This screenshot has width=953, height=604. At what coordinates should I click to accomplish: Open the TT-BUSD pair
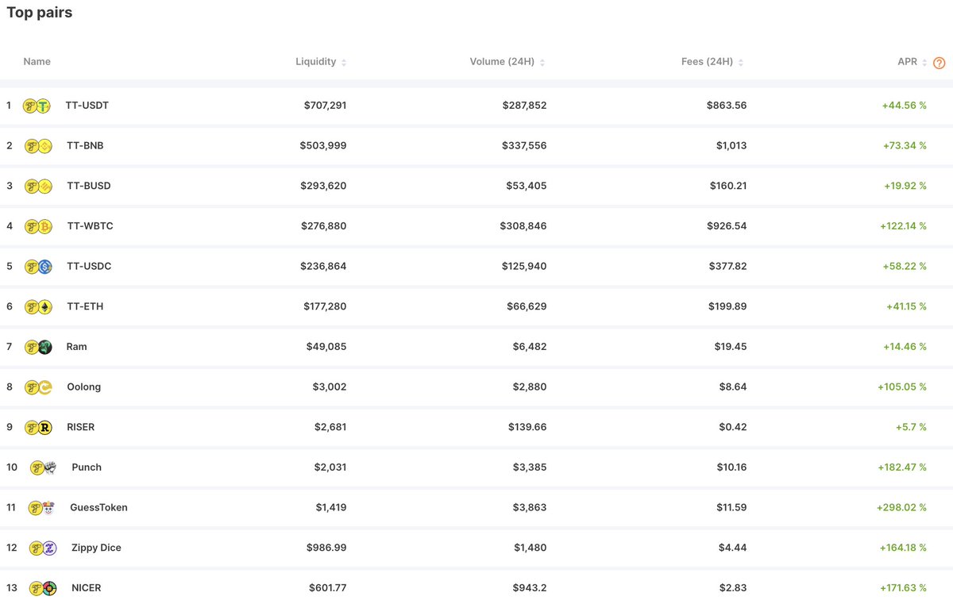89,186
